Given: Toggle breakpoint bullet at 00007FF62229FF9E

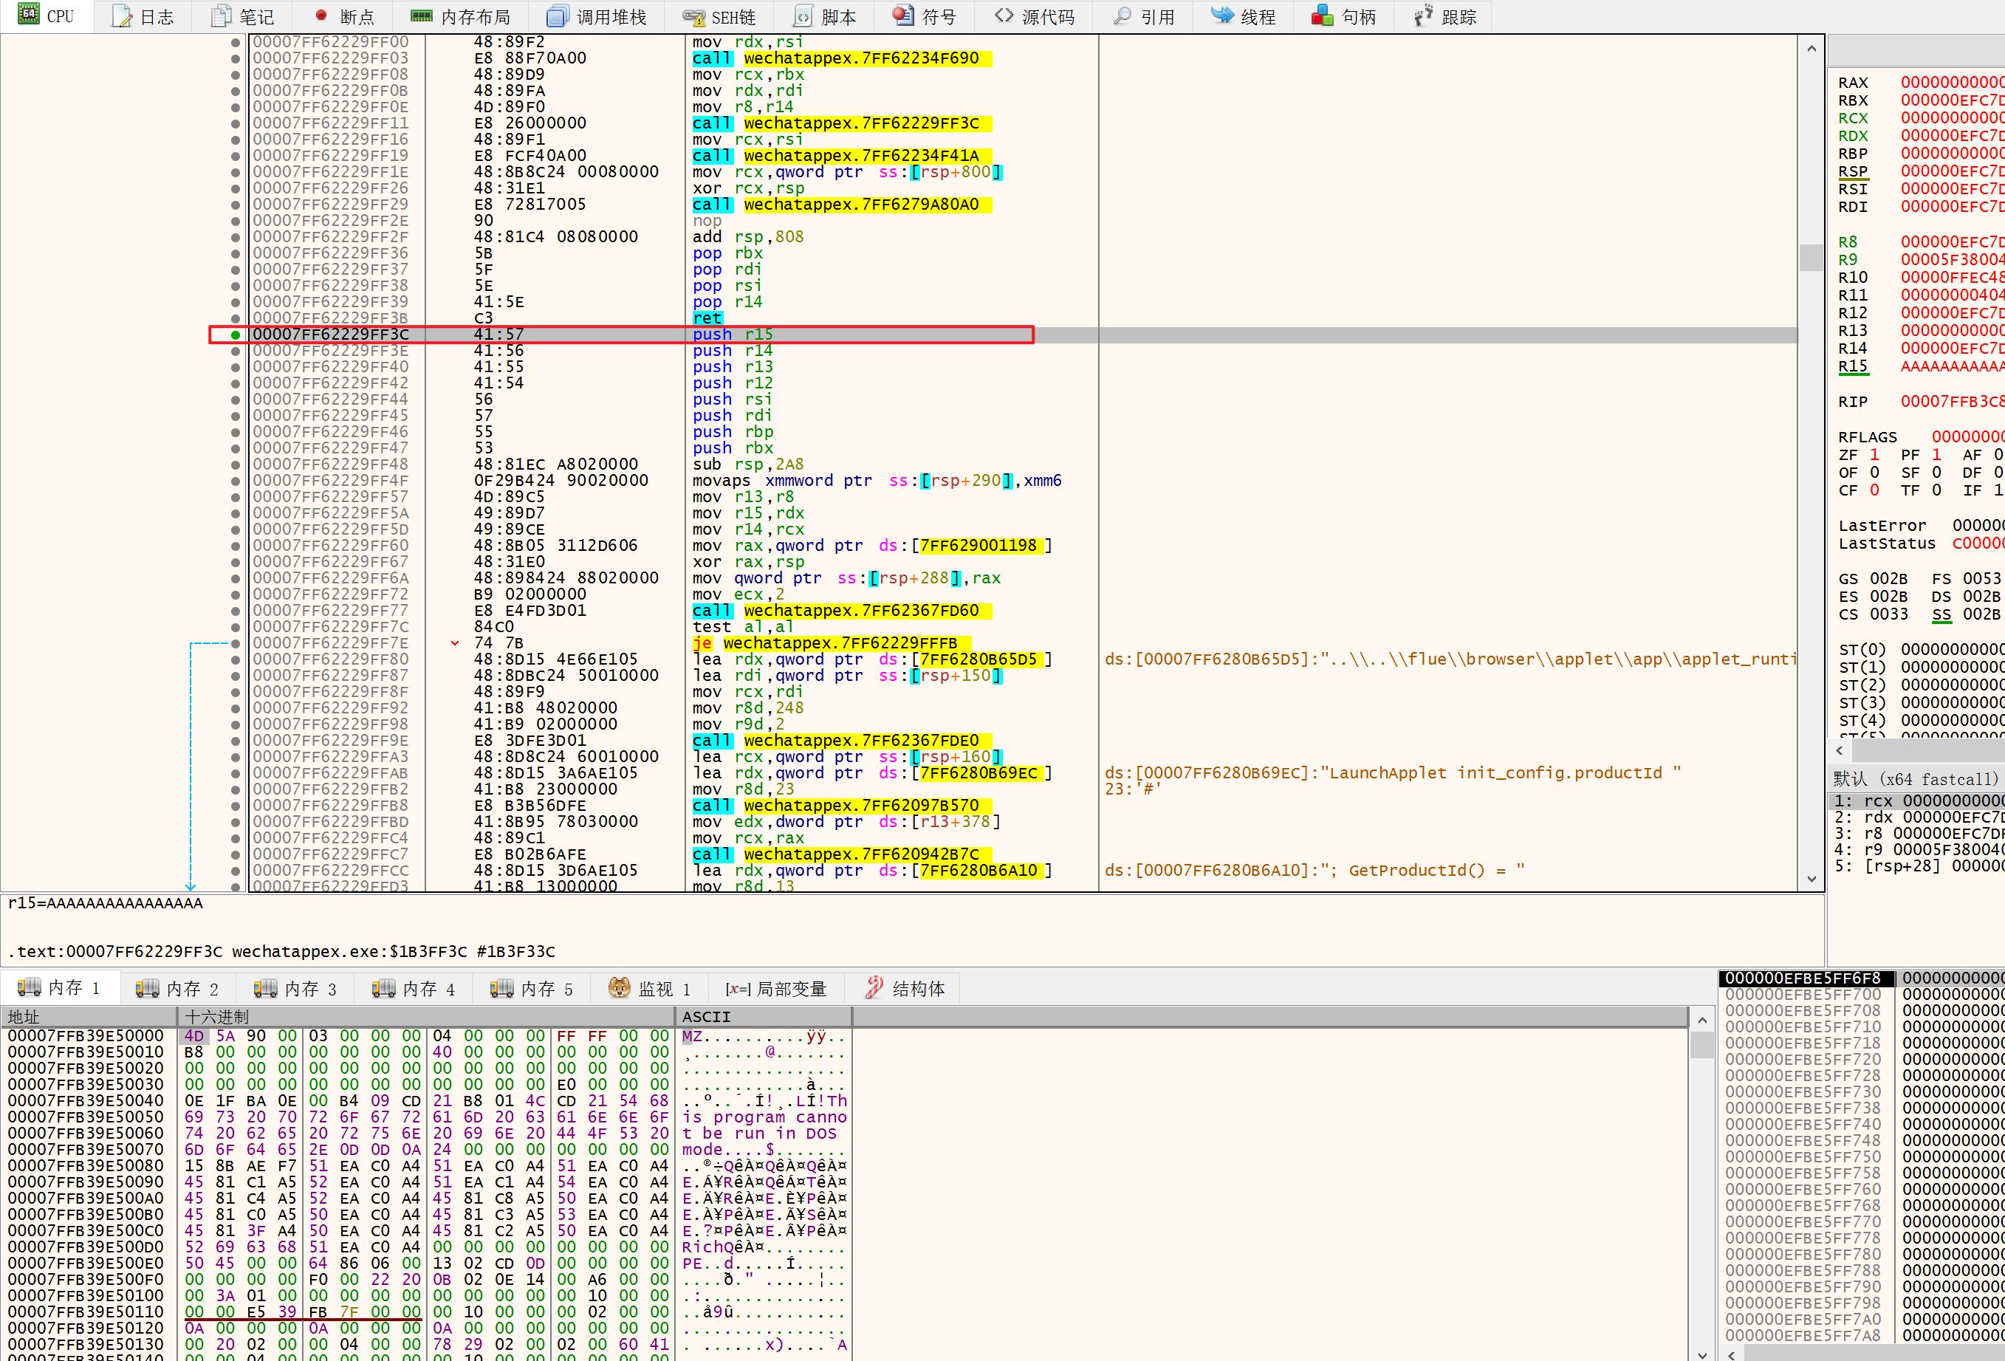Looking at the screenshot, I should tap(236, 741).
